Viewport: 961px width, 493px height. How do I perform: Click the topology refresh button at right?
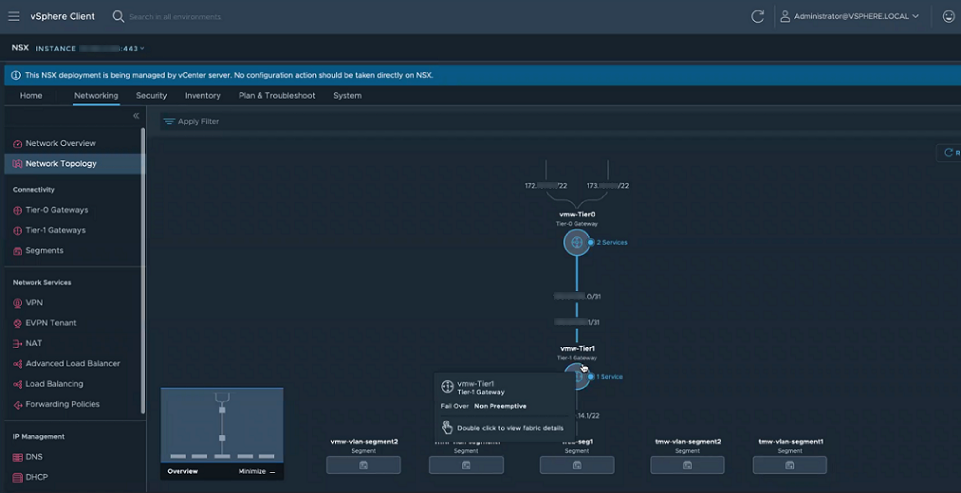point(949,153)
